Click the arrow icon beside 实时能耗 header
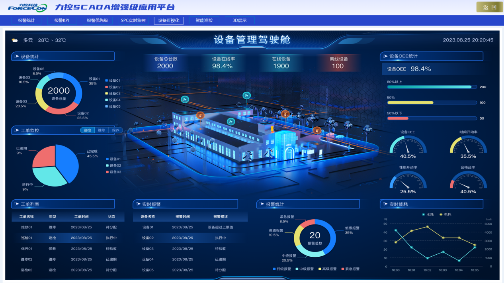 (x=385, y=204)
